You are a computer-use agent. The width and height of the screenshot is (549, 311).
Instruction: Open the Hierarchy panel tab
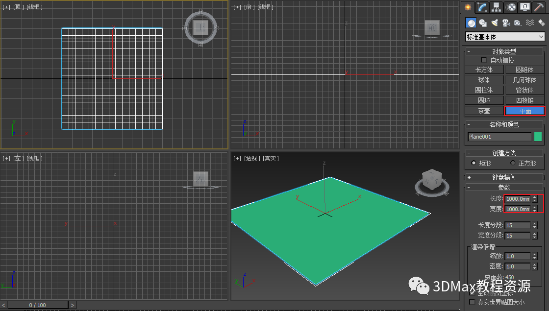point(496,7)
